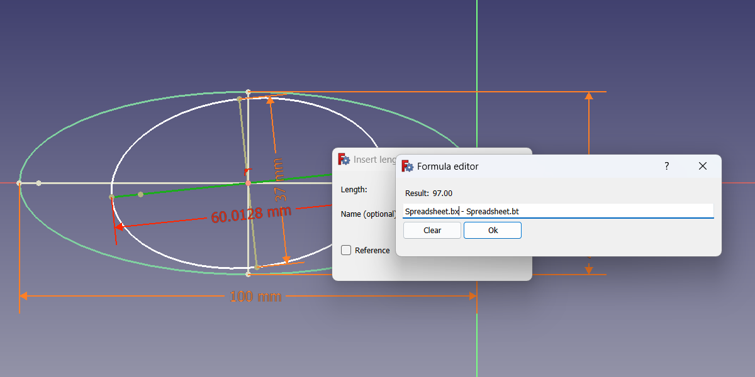Image resolution: width=755 pixels, height=377 pixels.
Task: Click the Insert length dialog title bar
Action: (377, 159)
